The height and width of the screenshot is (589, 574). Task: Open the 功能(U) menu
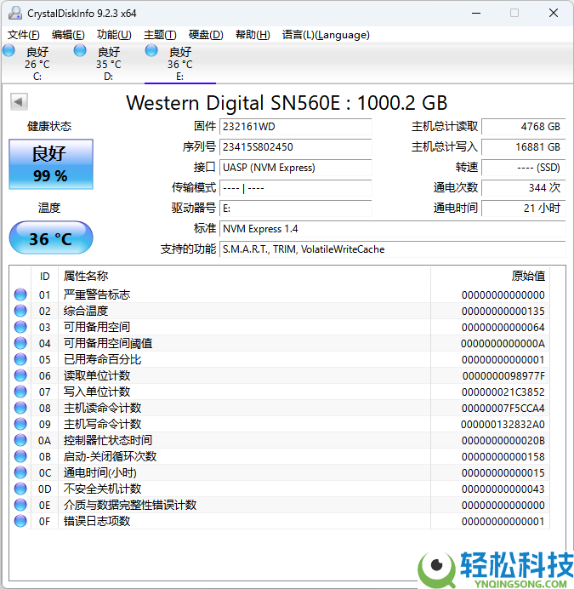pyautogui.click(x=114, y=35)
